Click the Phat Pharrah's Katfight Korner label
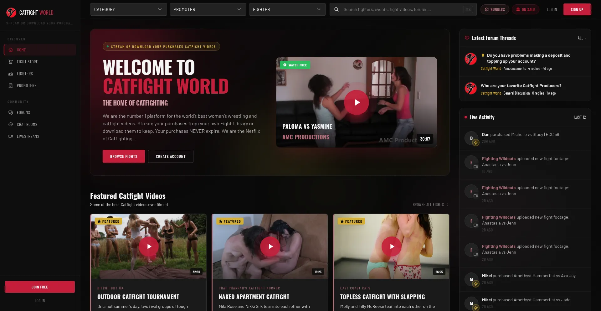The image size is (601, 311). pos(249,288)
